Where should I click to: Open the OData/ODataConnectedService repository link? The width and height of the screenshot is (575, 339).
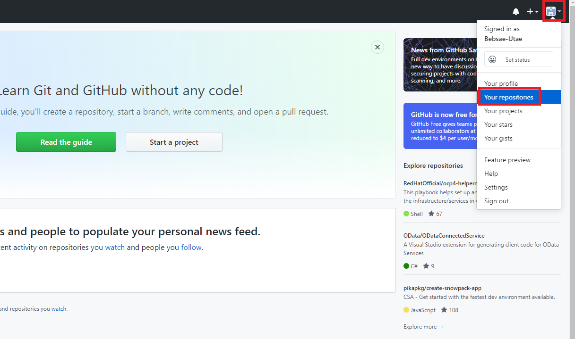[x=444, y=235]
